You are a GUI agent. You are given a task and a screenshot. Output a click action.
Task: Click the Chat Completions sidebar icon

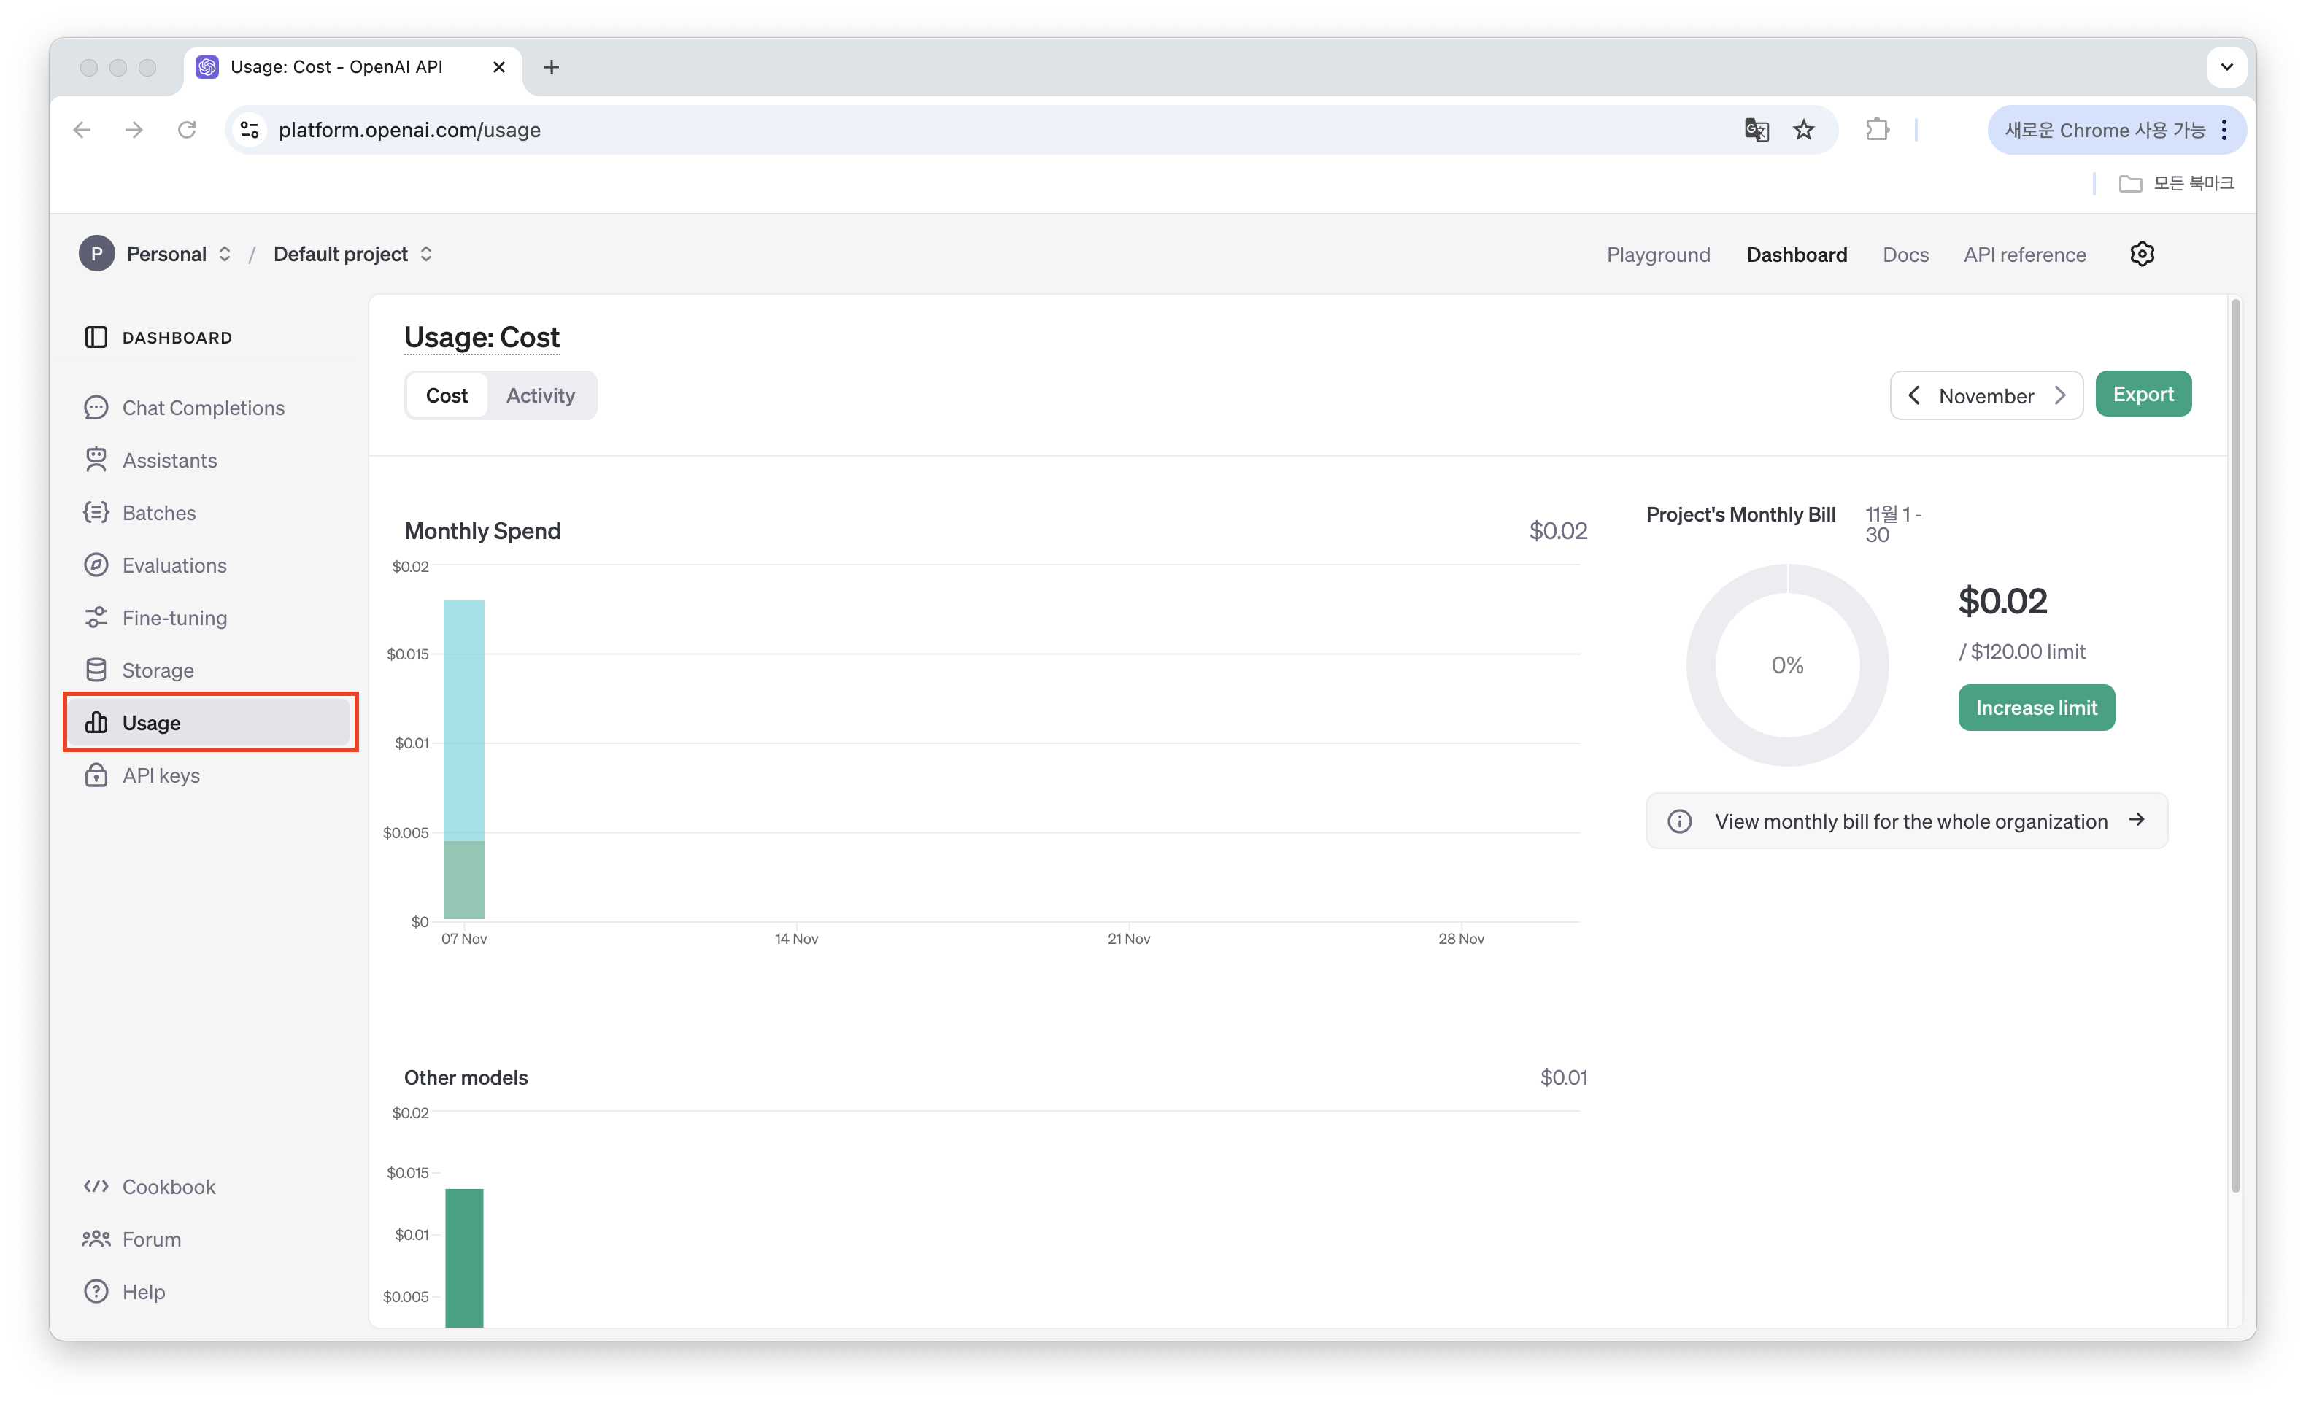coord(96,408)
